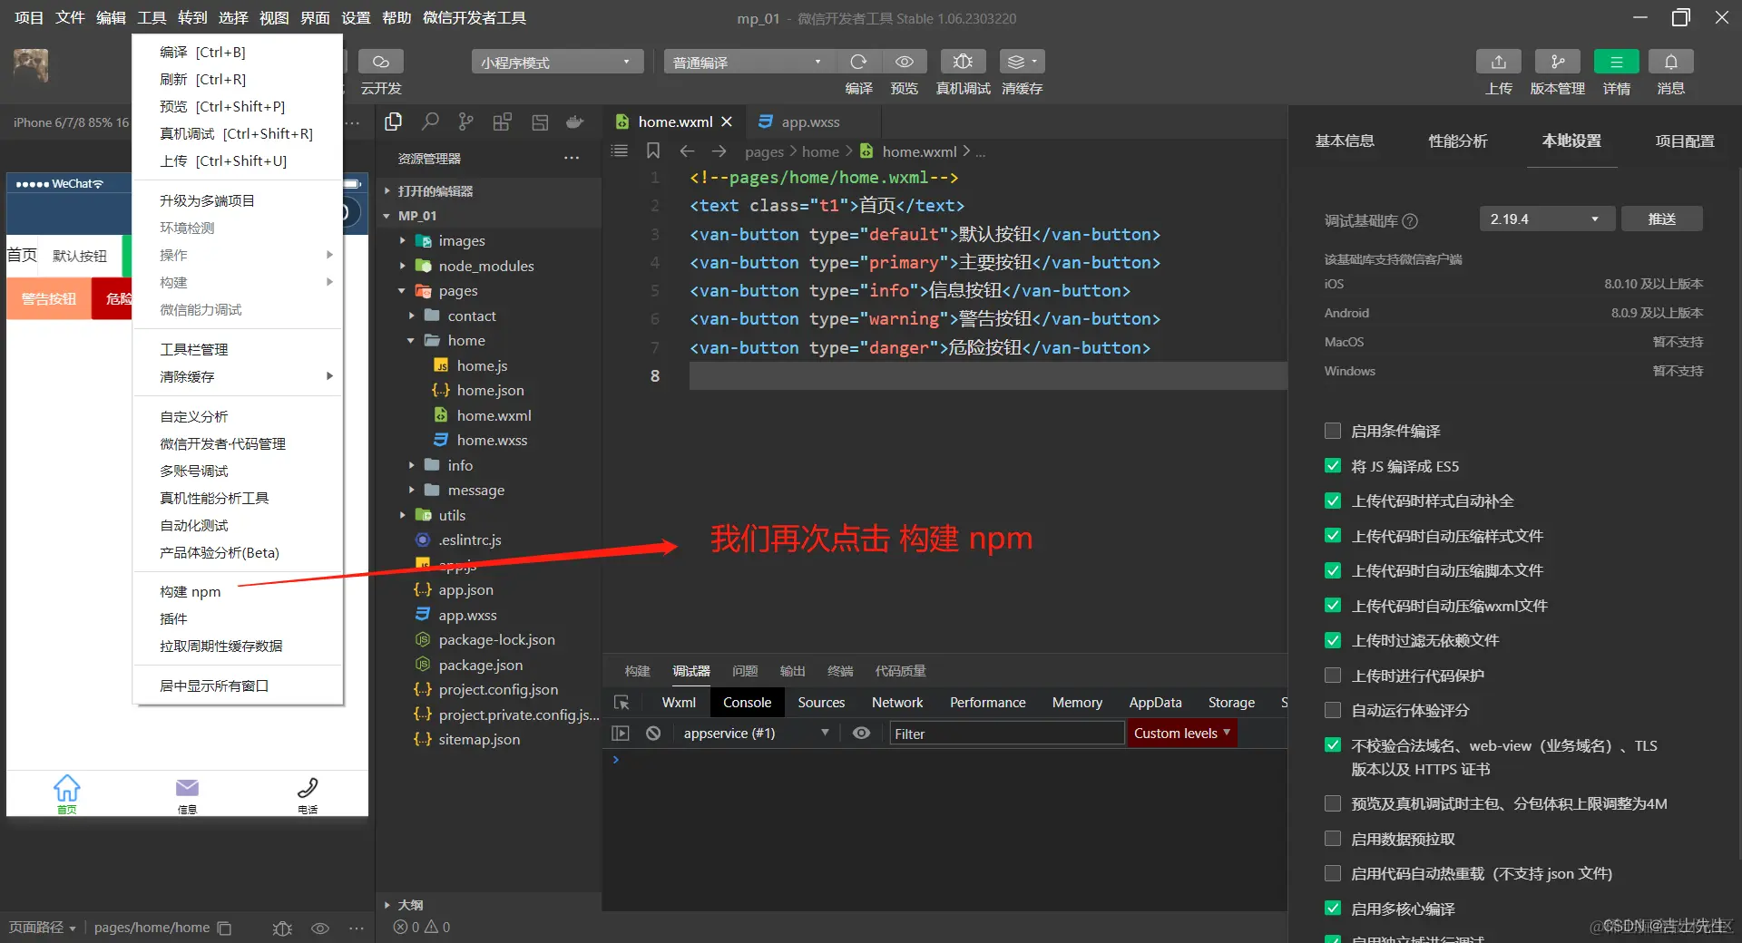Toggle filter unused dependency files checkbox
Screen dimensions: 1742x943
(x=1333, y=640)
